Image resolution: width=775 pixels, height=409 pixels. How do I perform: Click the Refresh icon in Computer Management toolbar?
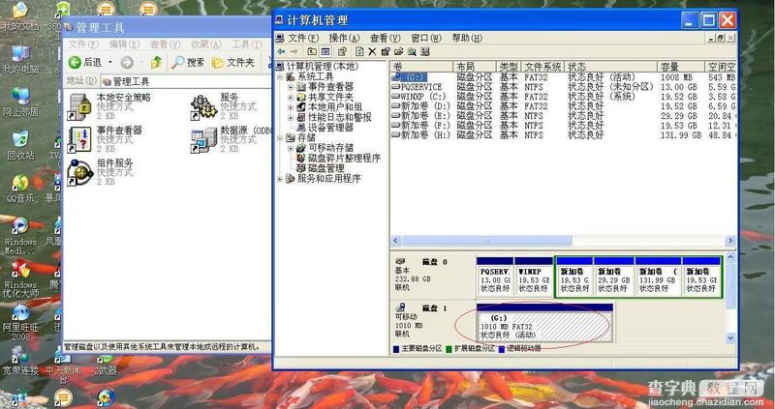(x=359, y=51)
